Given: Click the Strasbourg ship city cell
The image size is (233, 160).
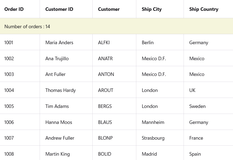Looking at the screenshot, I should tap(153, 138).
